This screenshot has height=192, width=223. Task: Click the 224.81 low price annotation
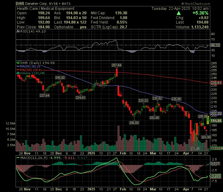coord(81,97)
